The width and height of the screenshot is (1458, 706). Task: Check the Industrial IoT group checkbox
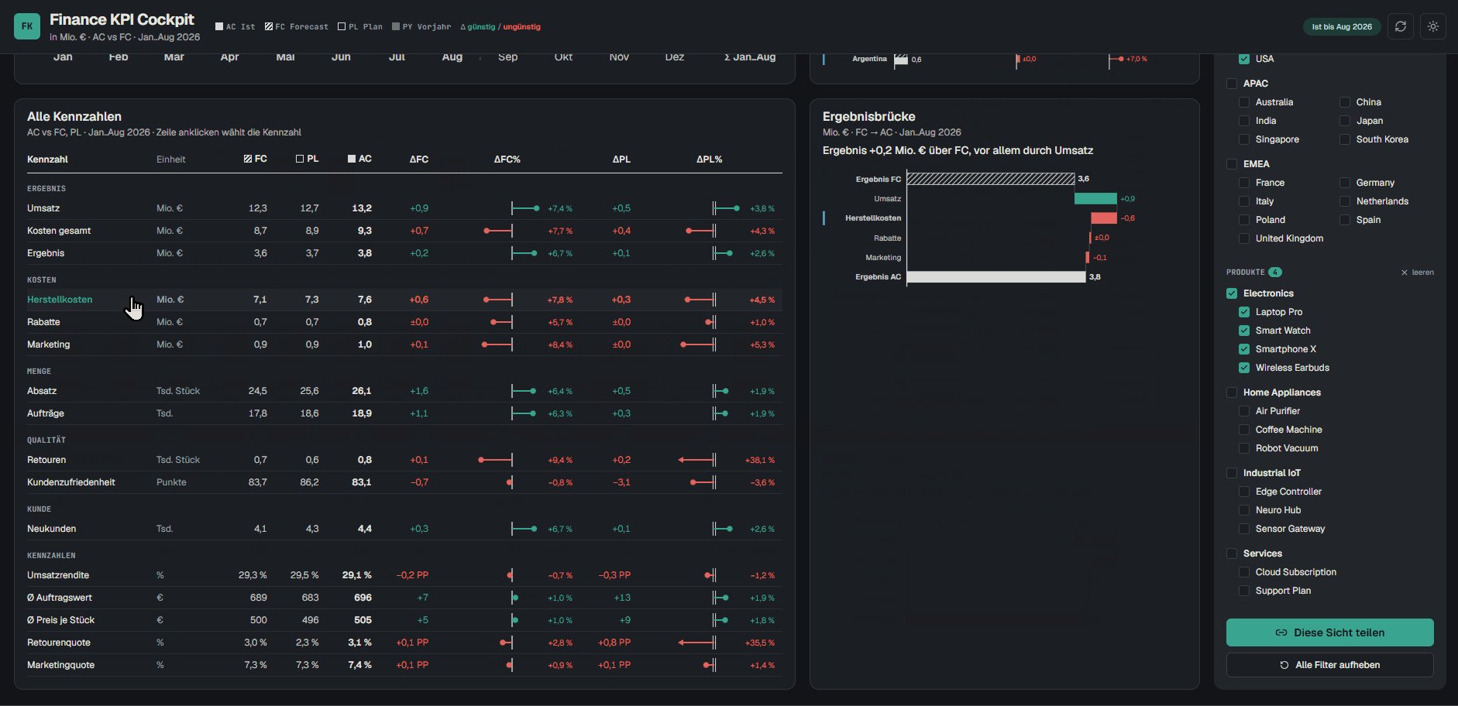[x=1232, y=473]
